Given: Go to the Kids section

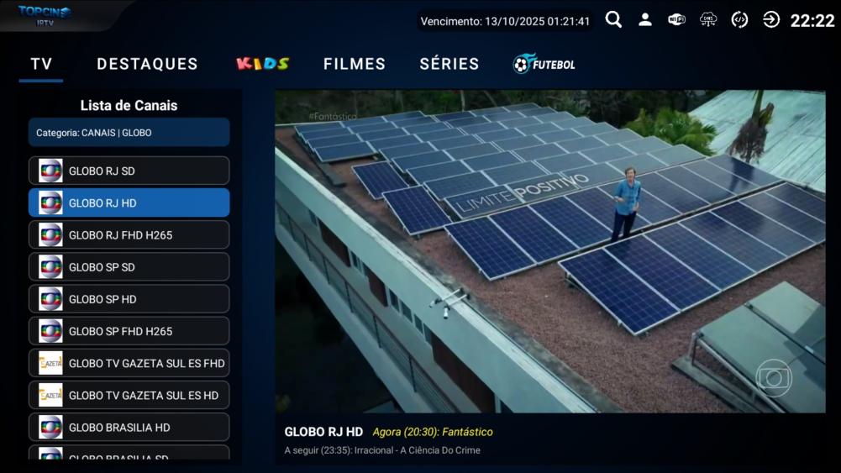Looking at the screenshot, I should click(x=262, y=64).
